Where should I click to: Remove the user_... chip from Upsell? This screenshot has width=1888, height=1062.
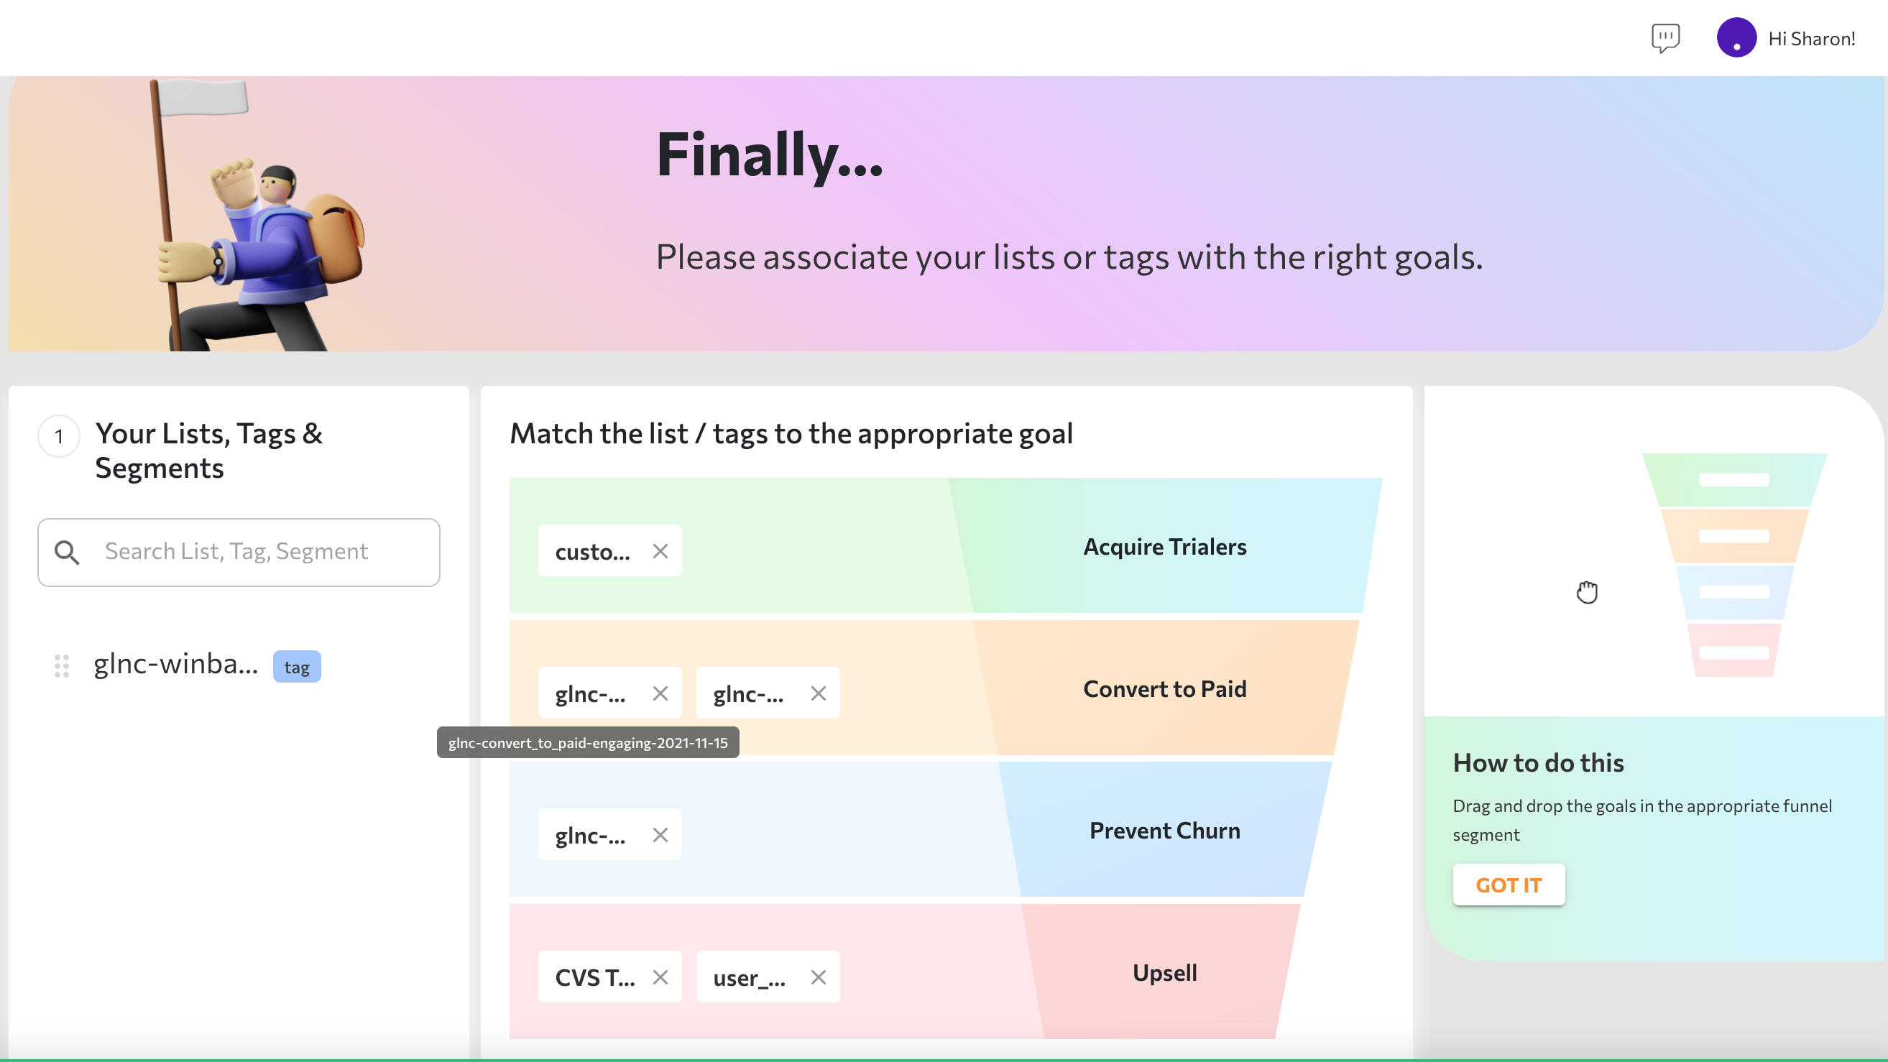(819, 977)
